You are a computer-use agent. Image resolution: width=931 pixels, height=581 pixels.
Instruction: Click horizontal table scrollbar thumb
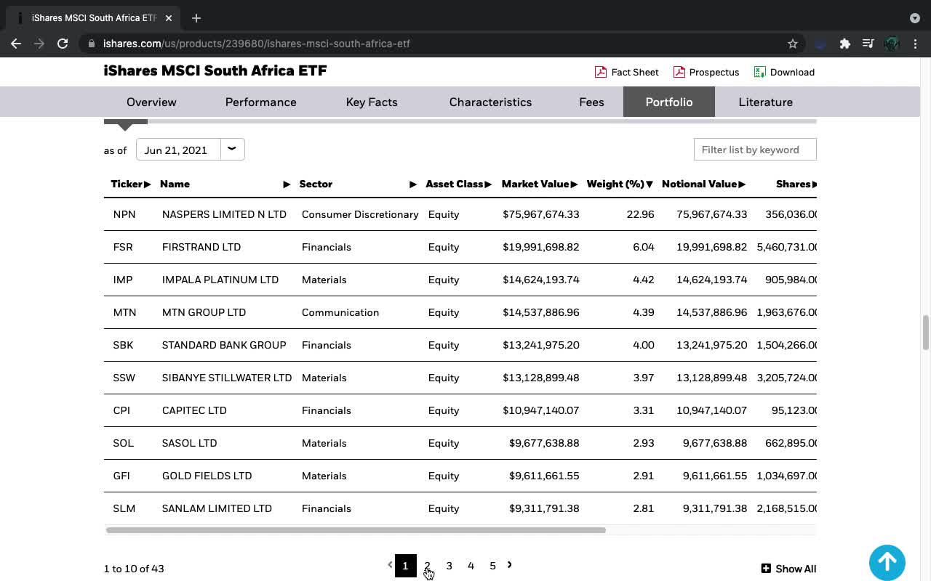pos(356,530)
